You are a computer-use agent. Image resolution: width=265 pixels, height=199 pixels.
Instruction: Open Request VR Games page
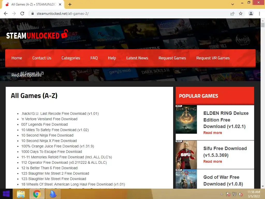click(213, 58)
